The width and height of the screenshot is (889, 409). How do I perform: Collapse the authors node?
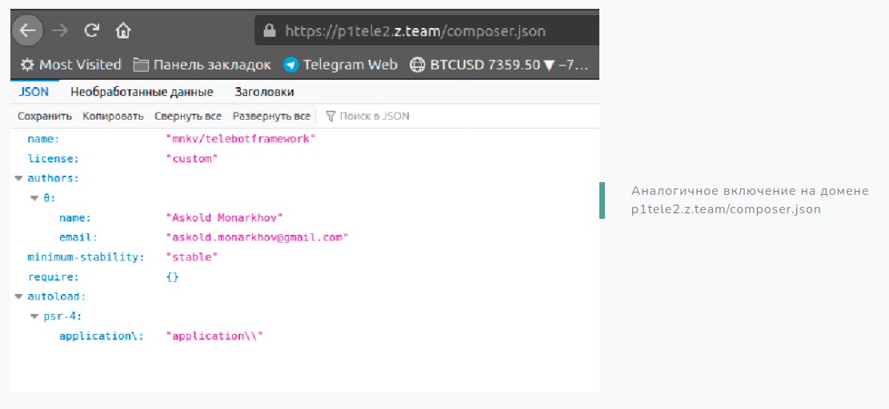(x=18, y=178)
